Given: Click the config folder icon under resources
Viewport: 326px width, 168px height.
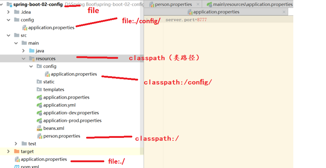Looking at the screenshot, I should click(x=39, y=66).
